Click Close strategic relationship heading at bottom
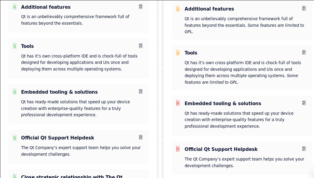 (x=72, y=176)
